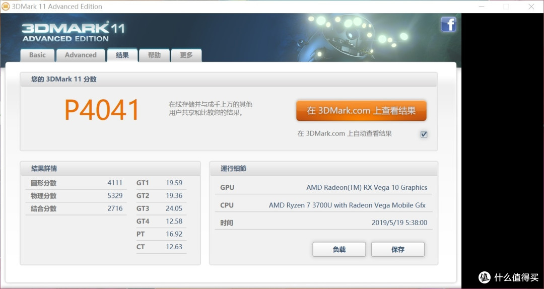Open the 帮助 tab
544x289 pixels.
coord(154,55)
